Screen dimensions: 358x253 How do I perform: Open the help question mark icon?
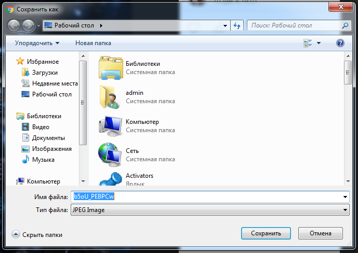[340, 43]
